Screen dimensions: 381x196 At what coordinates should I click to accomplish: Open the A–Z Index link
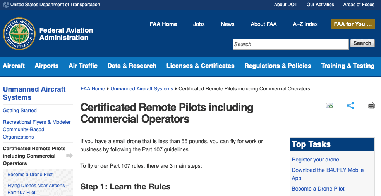(x=305, y=24)
